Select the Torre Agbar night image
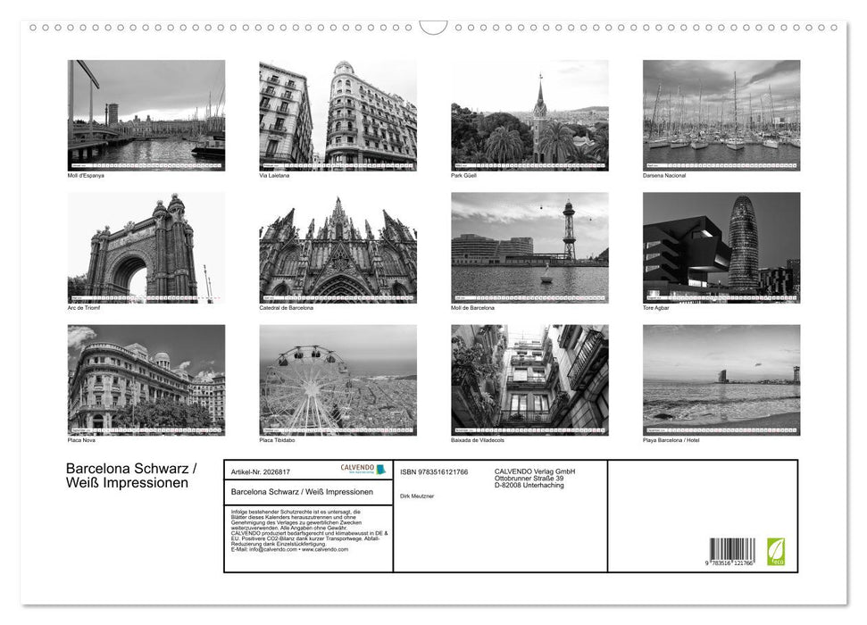867x625 pixels. pyautogui.click(x=723, y=248)
